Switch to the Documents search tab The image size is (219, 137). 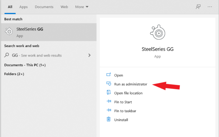44,7
